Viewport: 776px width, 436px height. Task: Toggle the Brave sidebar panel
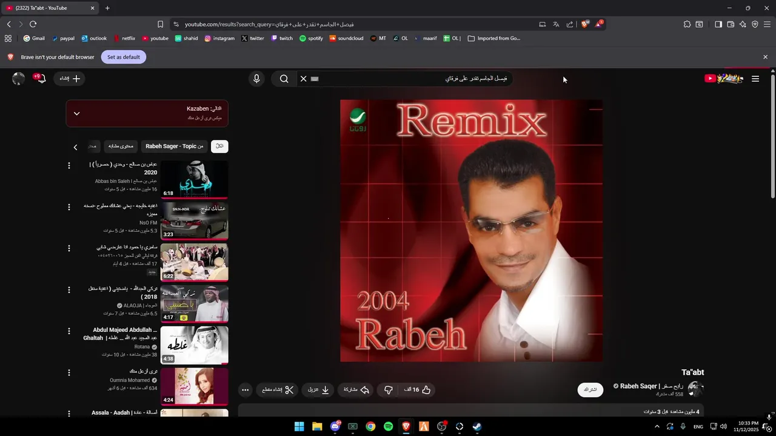pyautogui.click(x=718, y=24)
